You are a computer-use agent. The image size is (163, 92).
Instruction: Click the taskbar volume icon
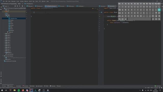[x=148, y=90]
